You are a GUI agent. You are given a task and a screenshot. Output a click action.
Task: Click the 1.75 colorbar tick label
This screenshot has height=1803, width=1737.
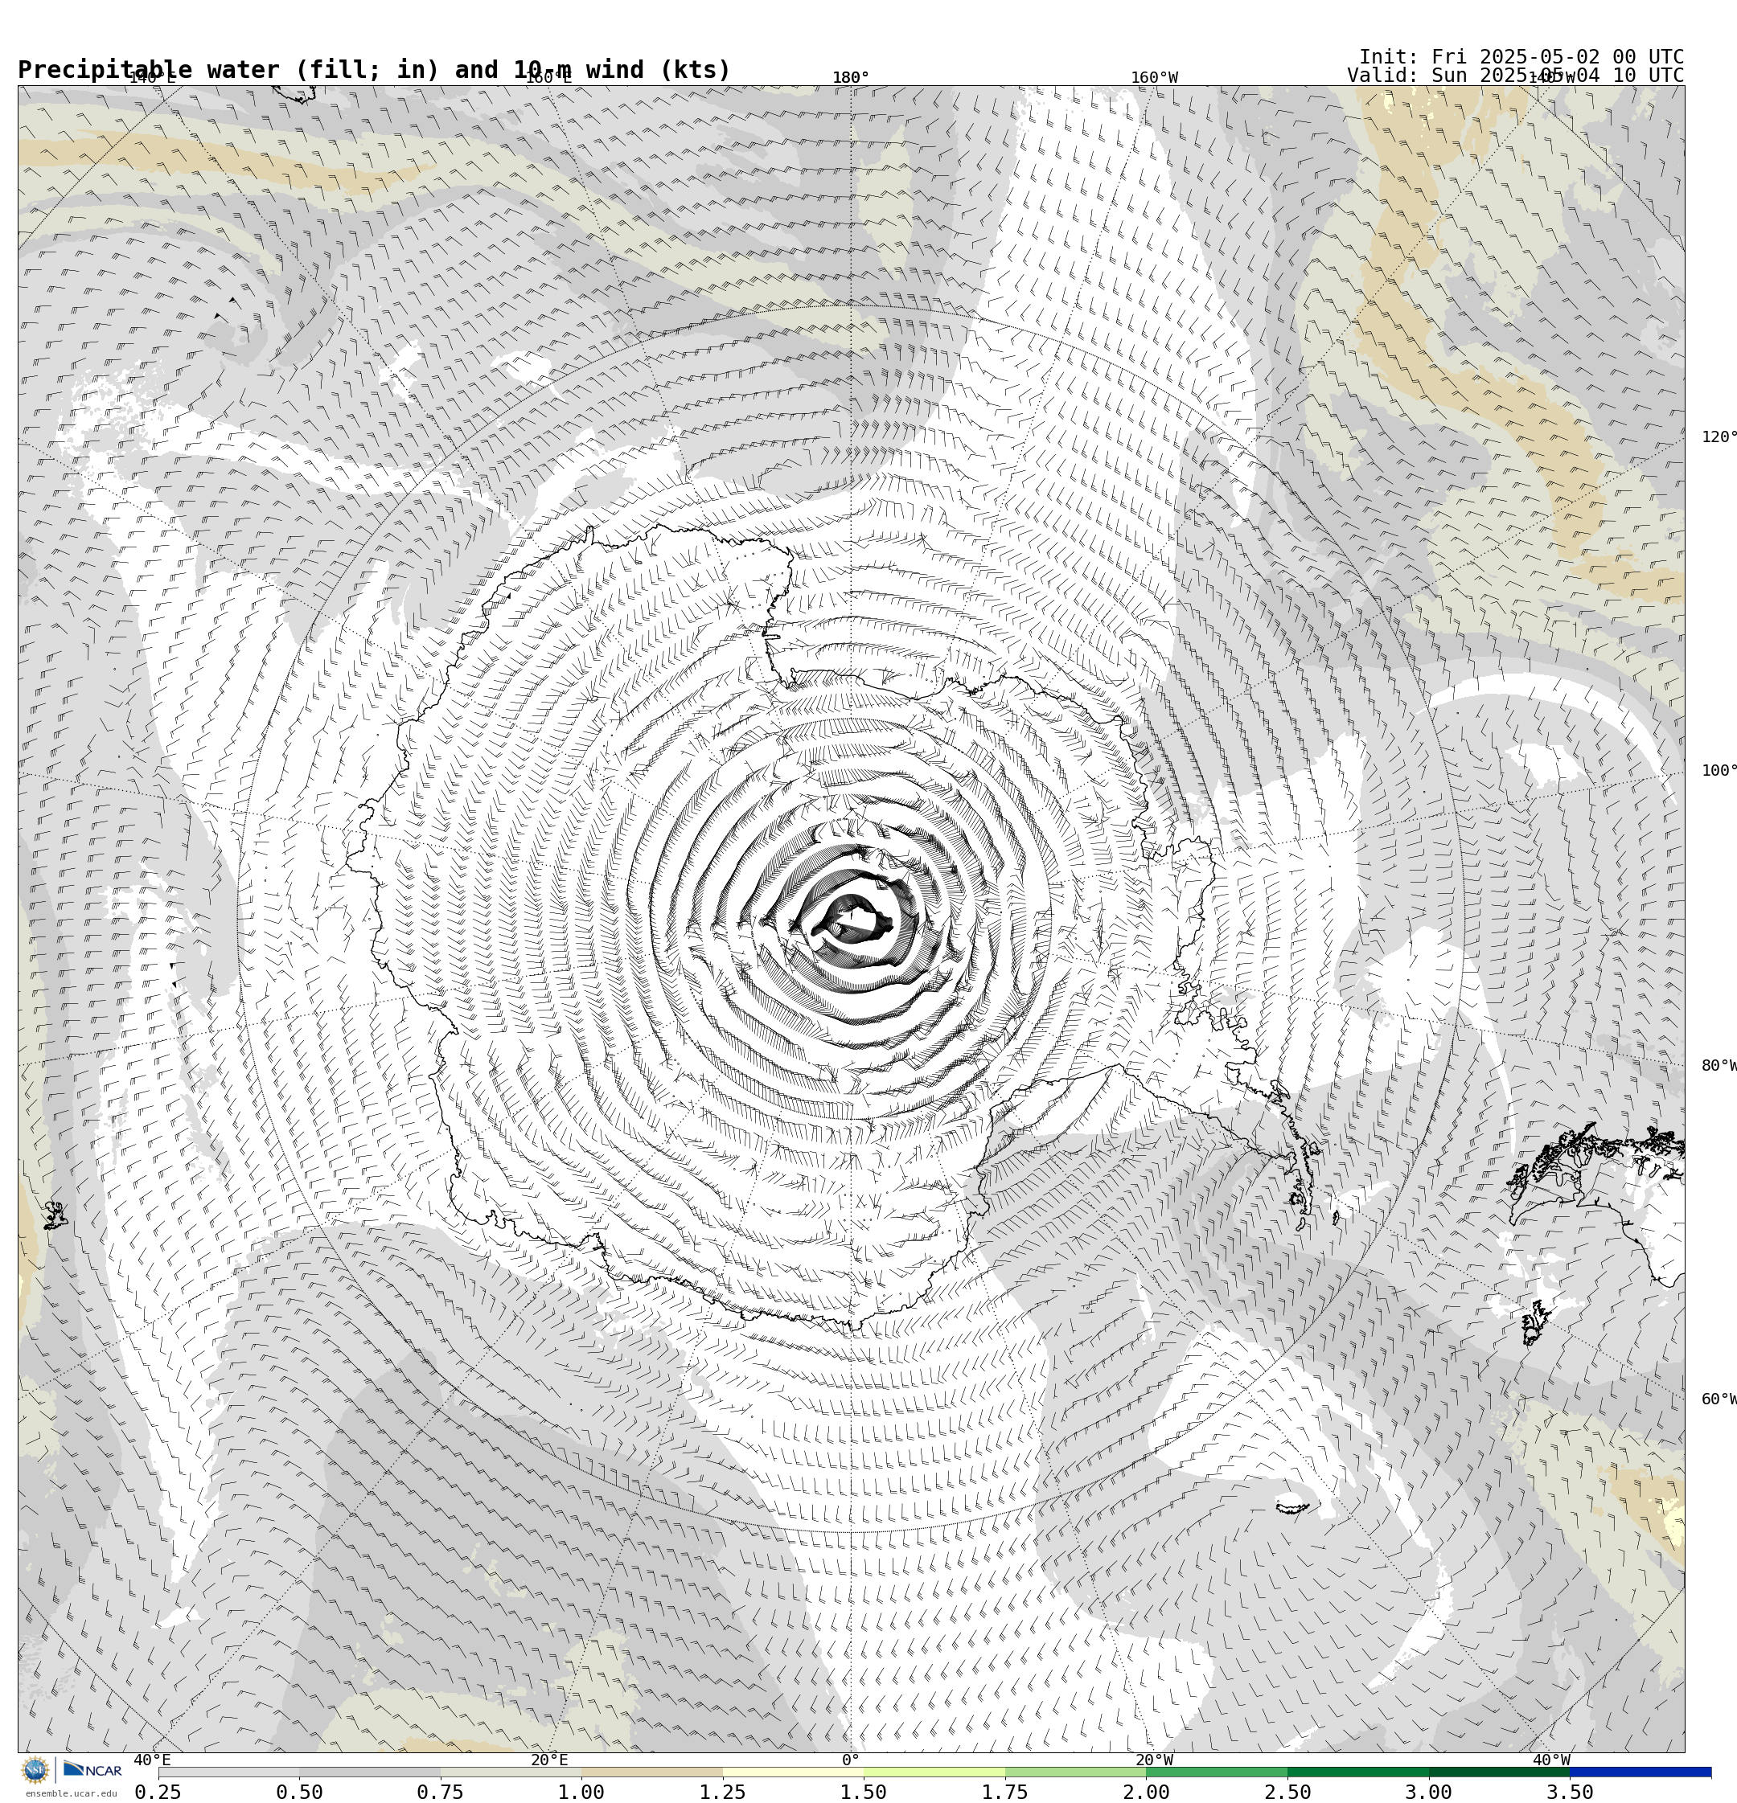(1005, 1792)
